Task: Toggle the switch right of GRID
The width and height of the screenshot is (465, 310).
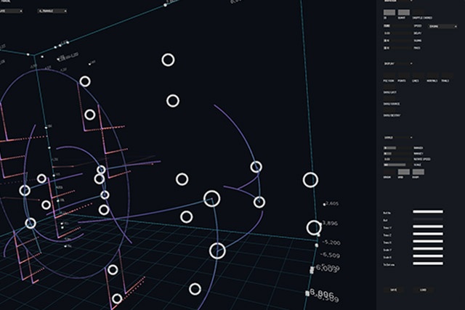Action: click(x=418, y=172)
